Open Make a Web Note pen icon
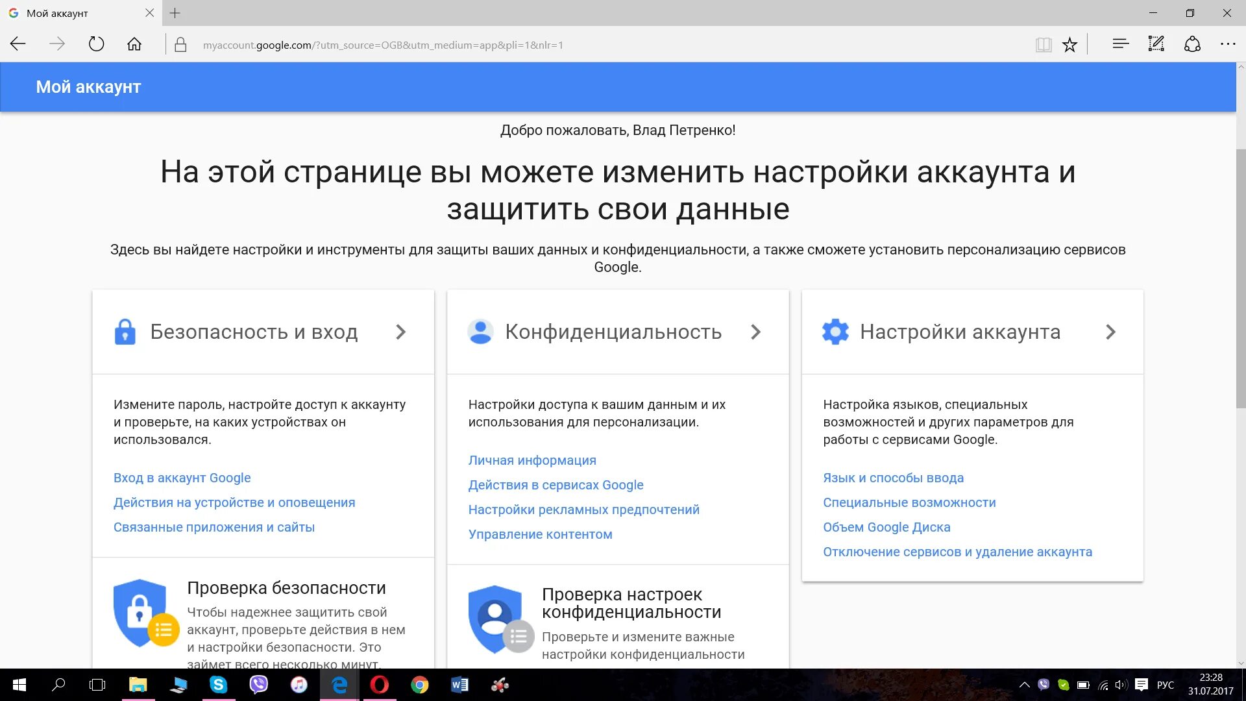This screenshot has height=701, width=1246. coord(1156,44)
